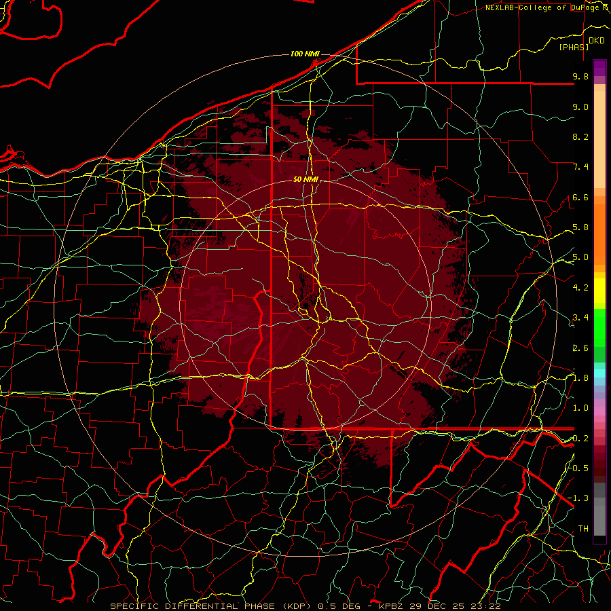Screen dimensions: 611x611
Task: Click the 3.4 value on the color scale
Action: coord(580,318)
